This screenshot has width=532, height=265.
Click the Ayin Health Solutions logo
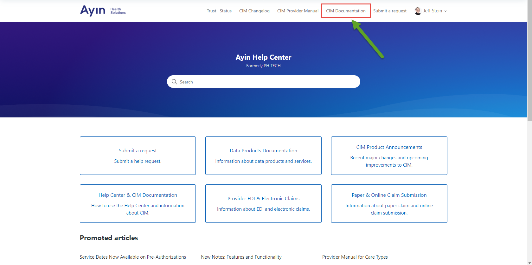(x=103, y=11)
